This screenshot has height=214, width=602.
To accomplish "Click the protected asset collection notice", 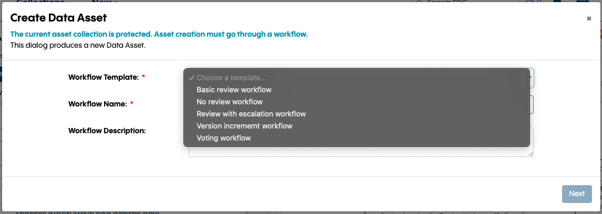I will click(x=159, y=34).
